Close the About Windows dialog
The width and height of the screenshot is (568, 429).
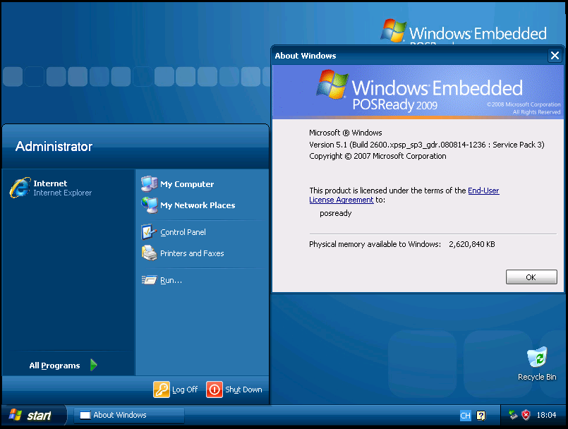point(555,56)
